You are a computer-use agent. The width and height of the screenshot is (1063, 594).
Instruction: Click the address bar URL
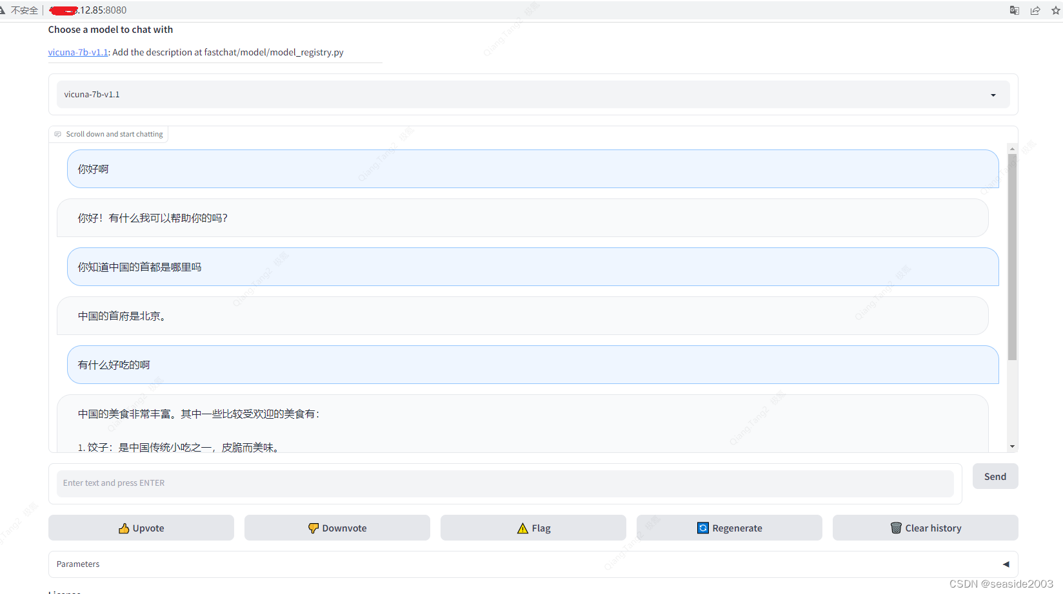coord(88,10)
